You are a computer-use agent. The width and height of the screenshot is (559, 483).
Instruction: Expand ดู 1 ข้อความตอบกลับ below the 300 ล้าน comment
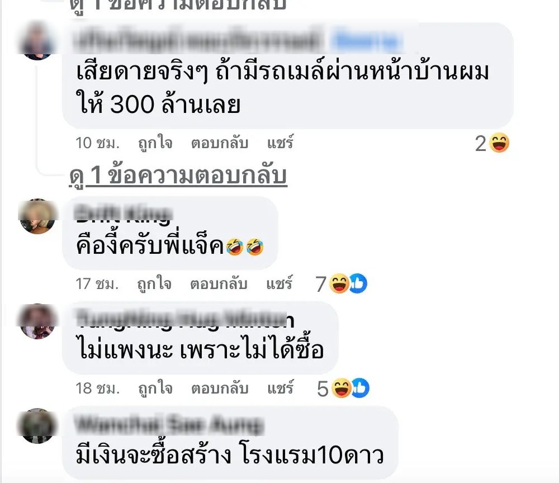(178, 176)
